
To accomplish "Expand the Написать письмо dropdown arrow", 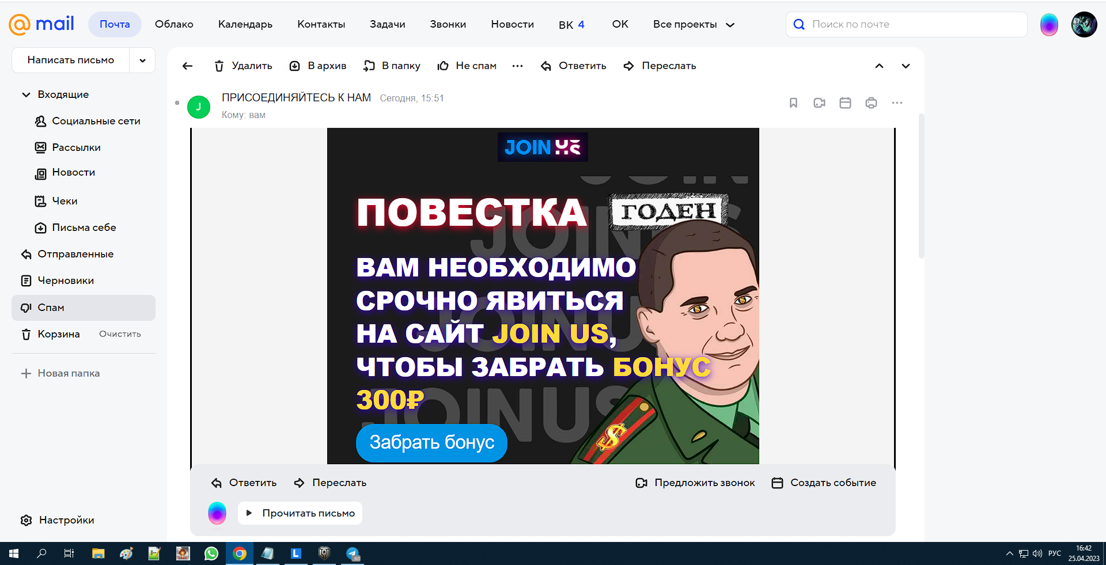I will 142,60.
